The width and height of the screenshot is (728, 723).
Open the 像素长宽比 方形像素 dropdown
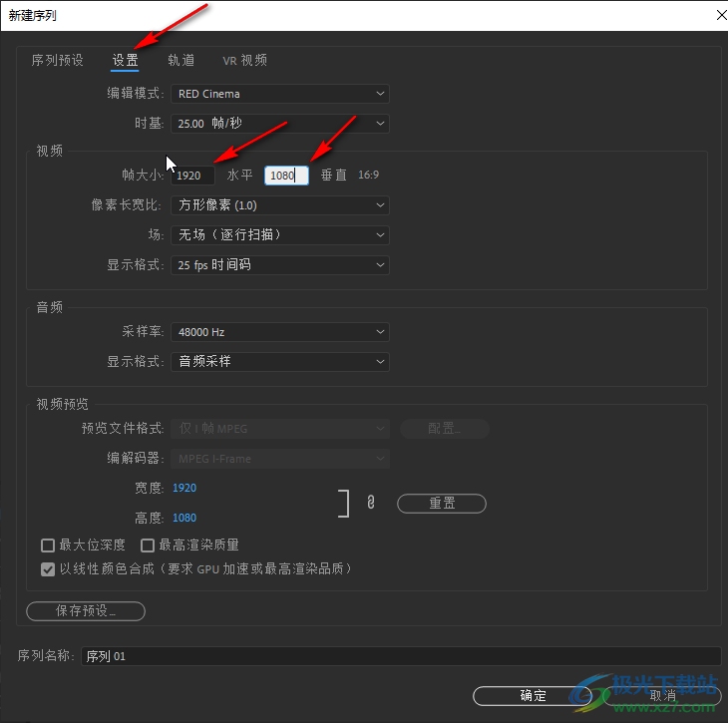[x=280, y=205]
